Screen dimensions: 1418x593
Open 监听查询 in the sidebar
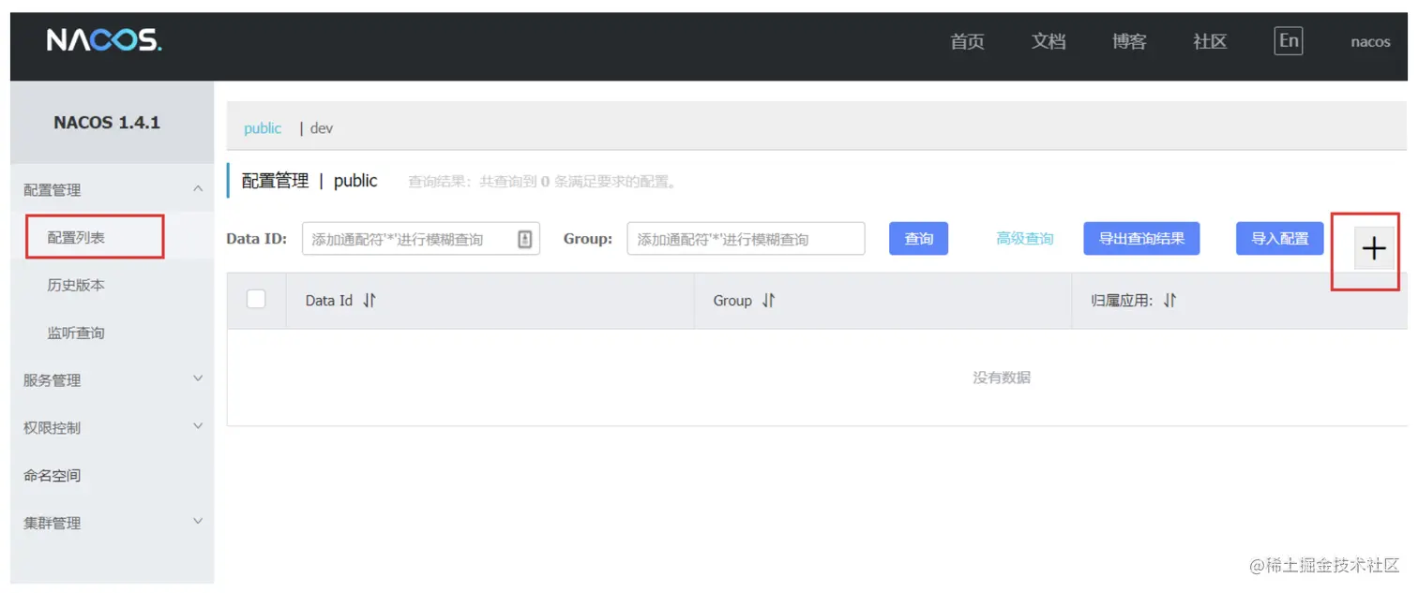click(x=76, y=333)
